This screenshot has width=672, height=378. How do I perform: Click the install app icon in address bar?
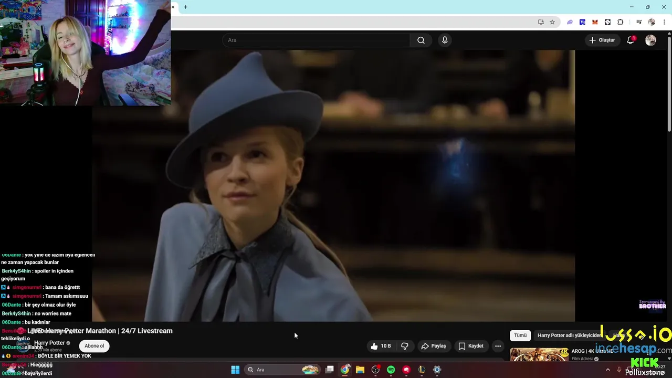coord(541,22)
